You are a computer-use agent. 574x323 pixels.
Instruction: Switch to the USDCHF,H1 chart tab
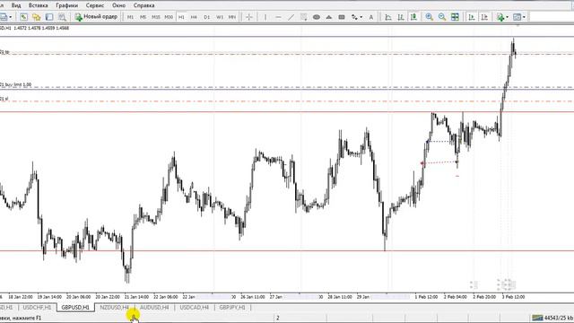[37, 307]
